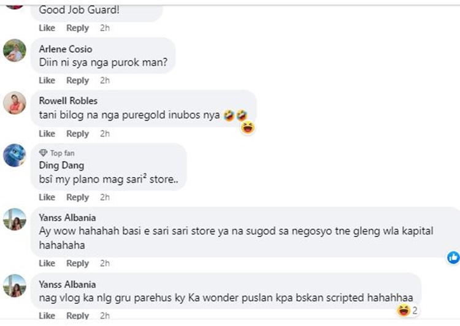The image size is (460, 326).
Task: Reply to Arlene Cosio's comment
Action: [77, 80]
